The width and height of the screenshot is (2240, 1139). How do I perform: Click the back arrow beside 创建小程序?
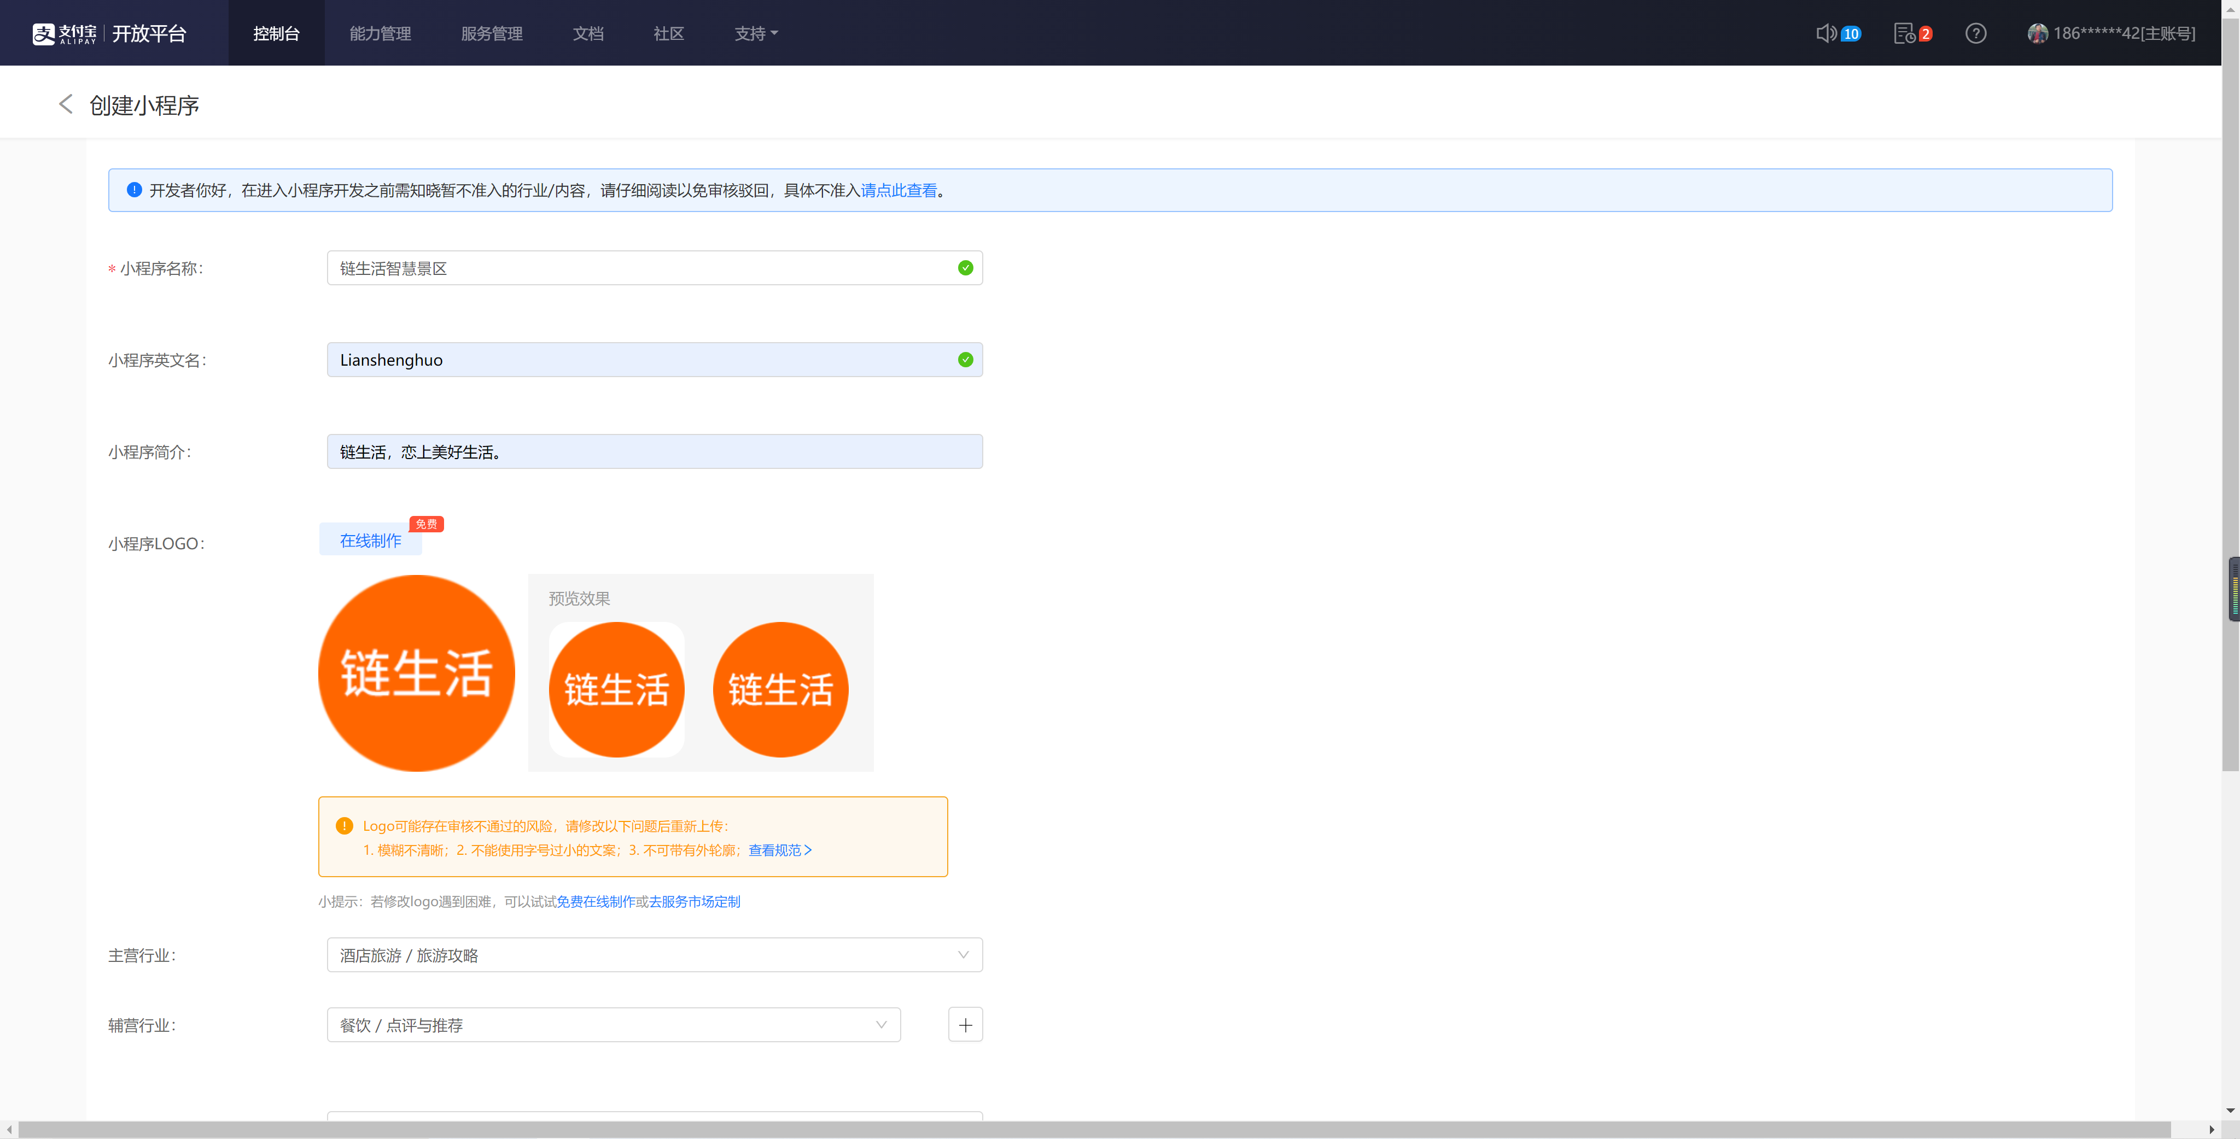(65, 104)
